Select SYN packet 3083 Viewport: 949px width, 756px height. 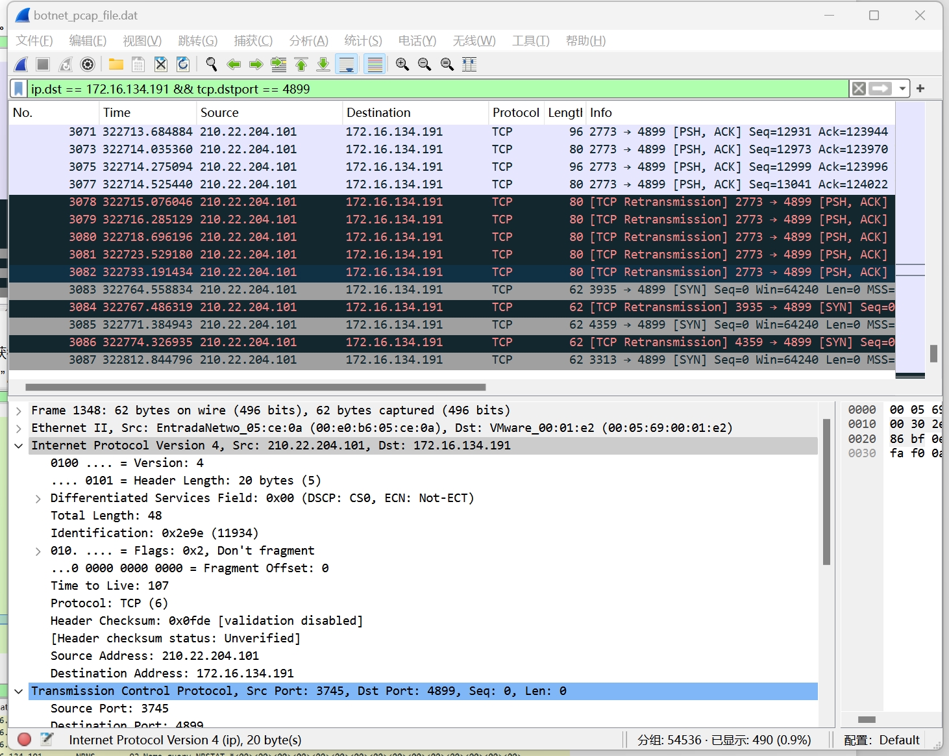452,290
